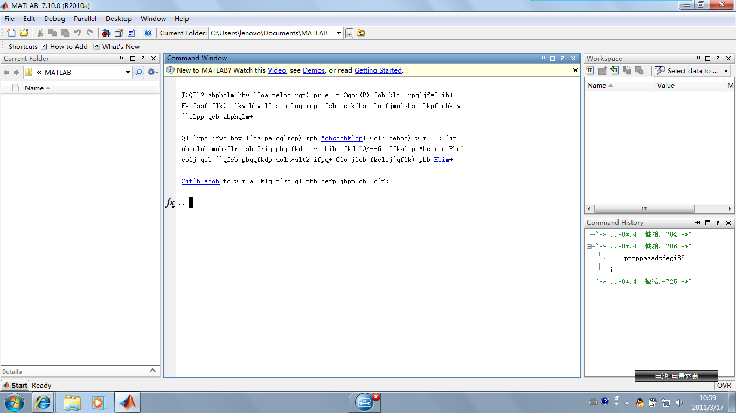The width and height of the screenshot is (736, 413).
Task: Launch Simulink from the toolbar icon
Action: [106, 33]
